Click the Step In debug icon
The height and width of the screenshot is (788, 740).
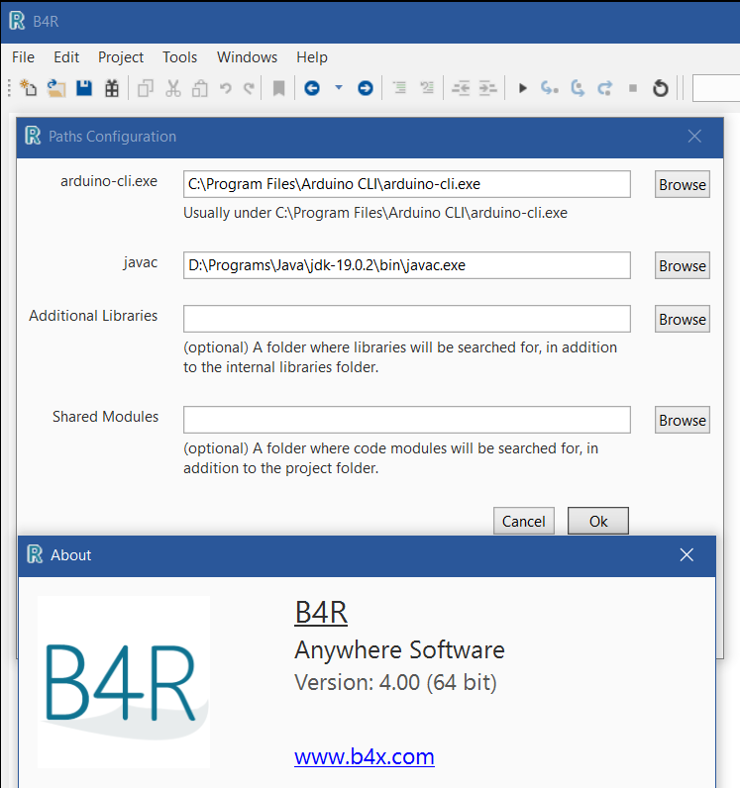coord(550,88)
